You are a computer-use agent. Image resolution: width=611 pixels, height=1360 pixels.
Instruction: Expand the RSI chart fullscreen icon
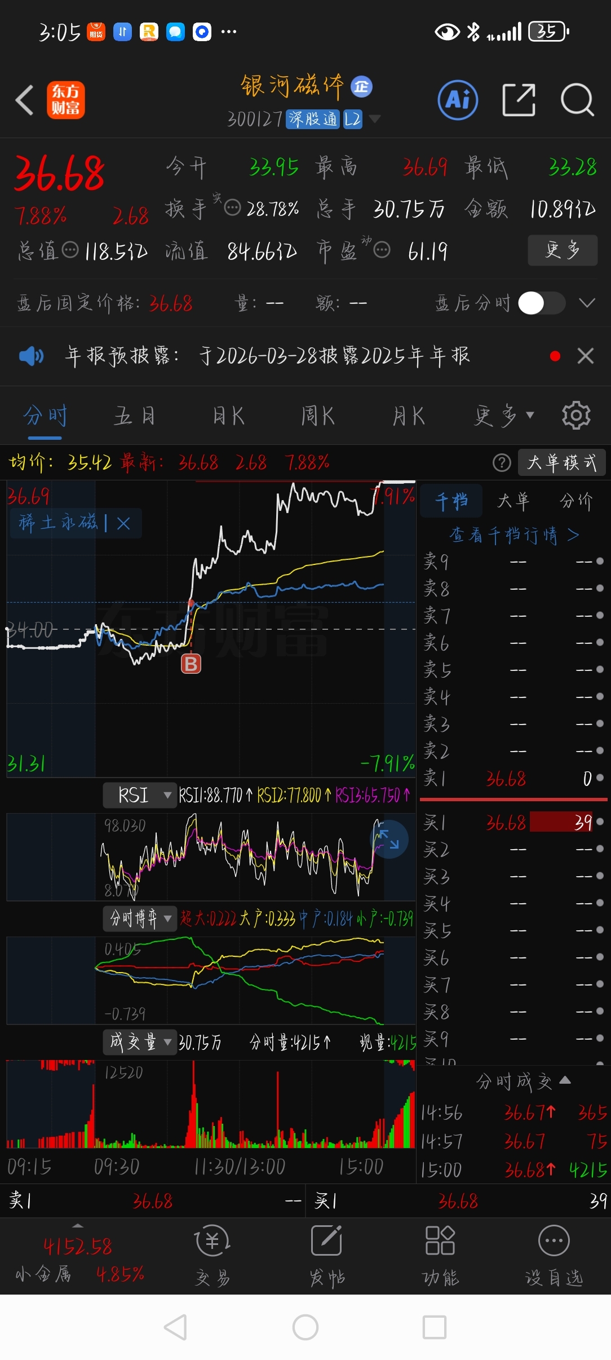coord(389,839)
